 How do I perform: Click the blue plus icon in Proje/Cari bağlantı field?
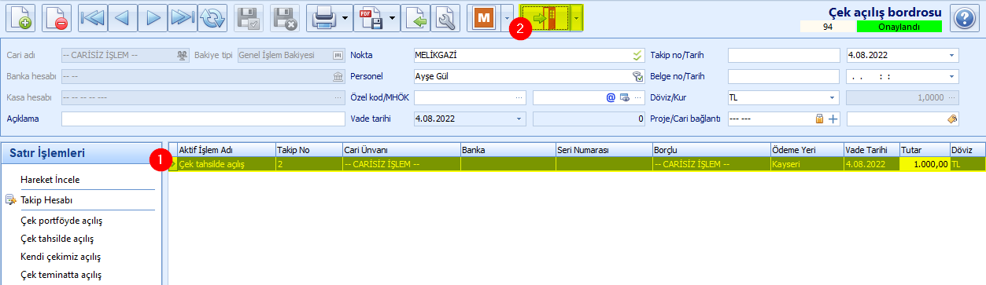pos(833,119)
